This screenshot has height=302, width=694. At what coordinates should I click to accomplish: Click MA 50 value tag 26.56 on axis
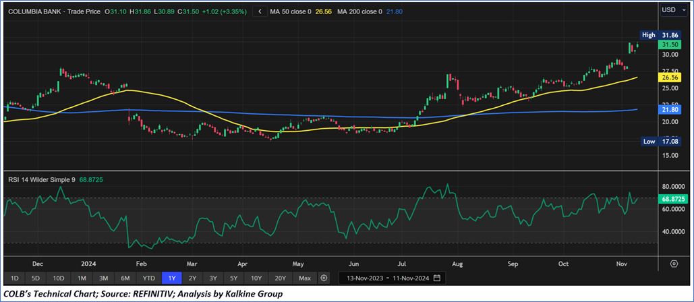[x=668, y=78]
